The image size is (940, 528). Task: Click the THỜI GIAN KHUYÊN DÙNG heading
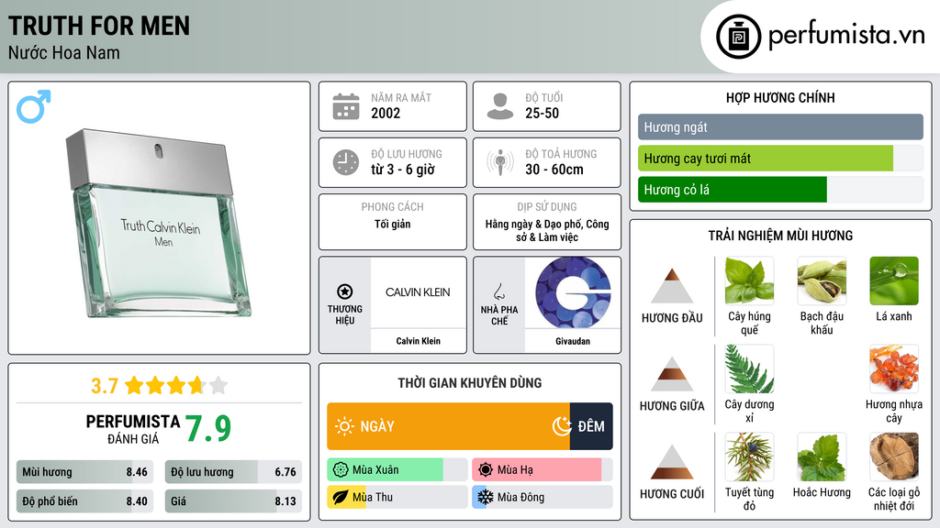point(470,383)
